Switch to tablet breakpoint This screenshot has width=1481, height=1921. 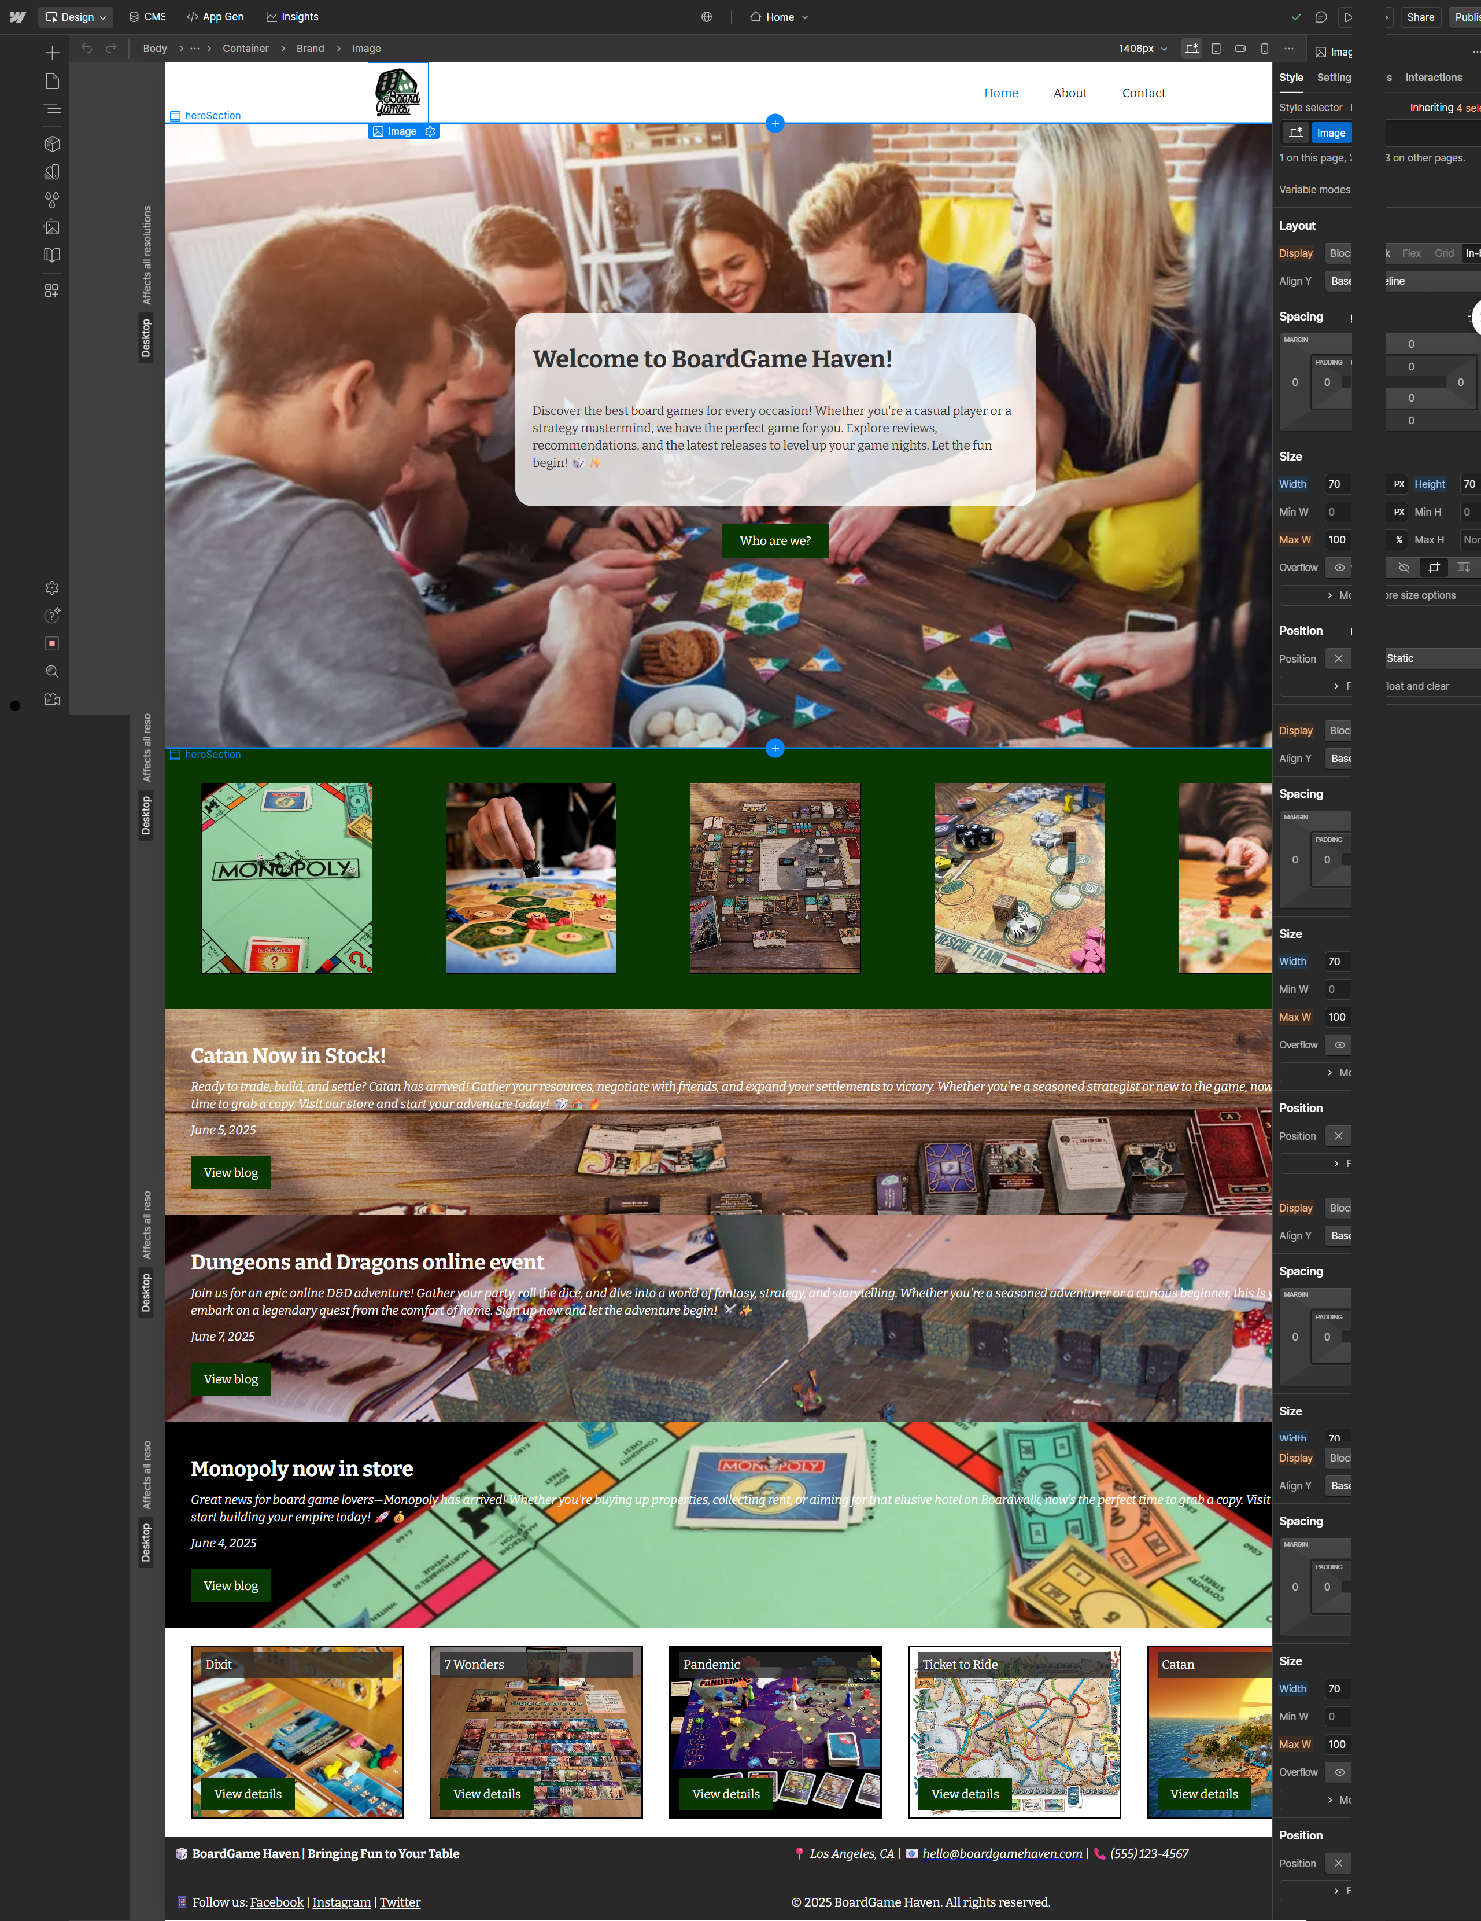[1217, 49]
